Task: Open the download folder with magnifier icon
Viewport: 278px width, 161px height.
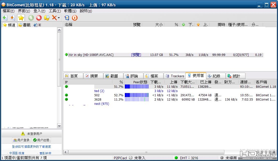Action: click(47, 18)
